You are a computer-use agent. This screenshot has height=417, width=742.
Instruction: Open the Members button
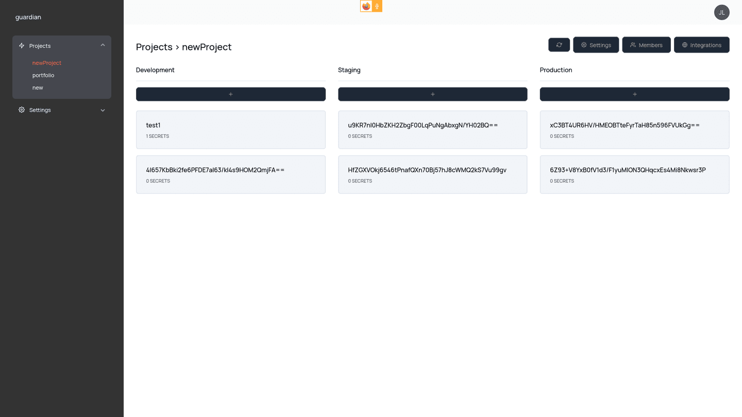click(646, 45)
